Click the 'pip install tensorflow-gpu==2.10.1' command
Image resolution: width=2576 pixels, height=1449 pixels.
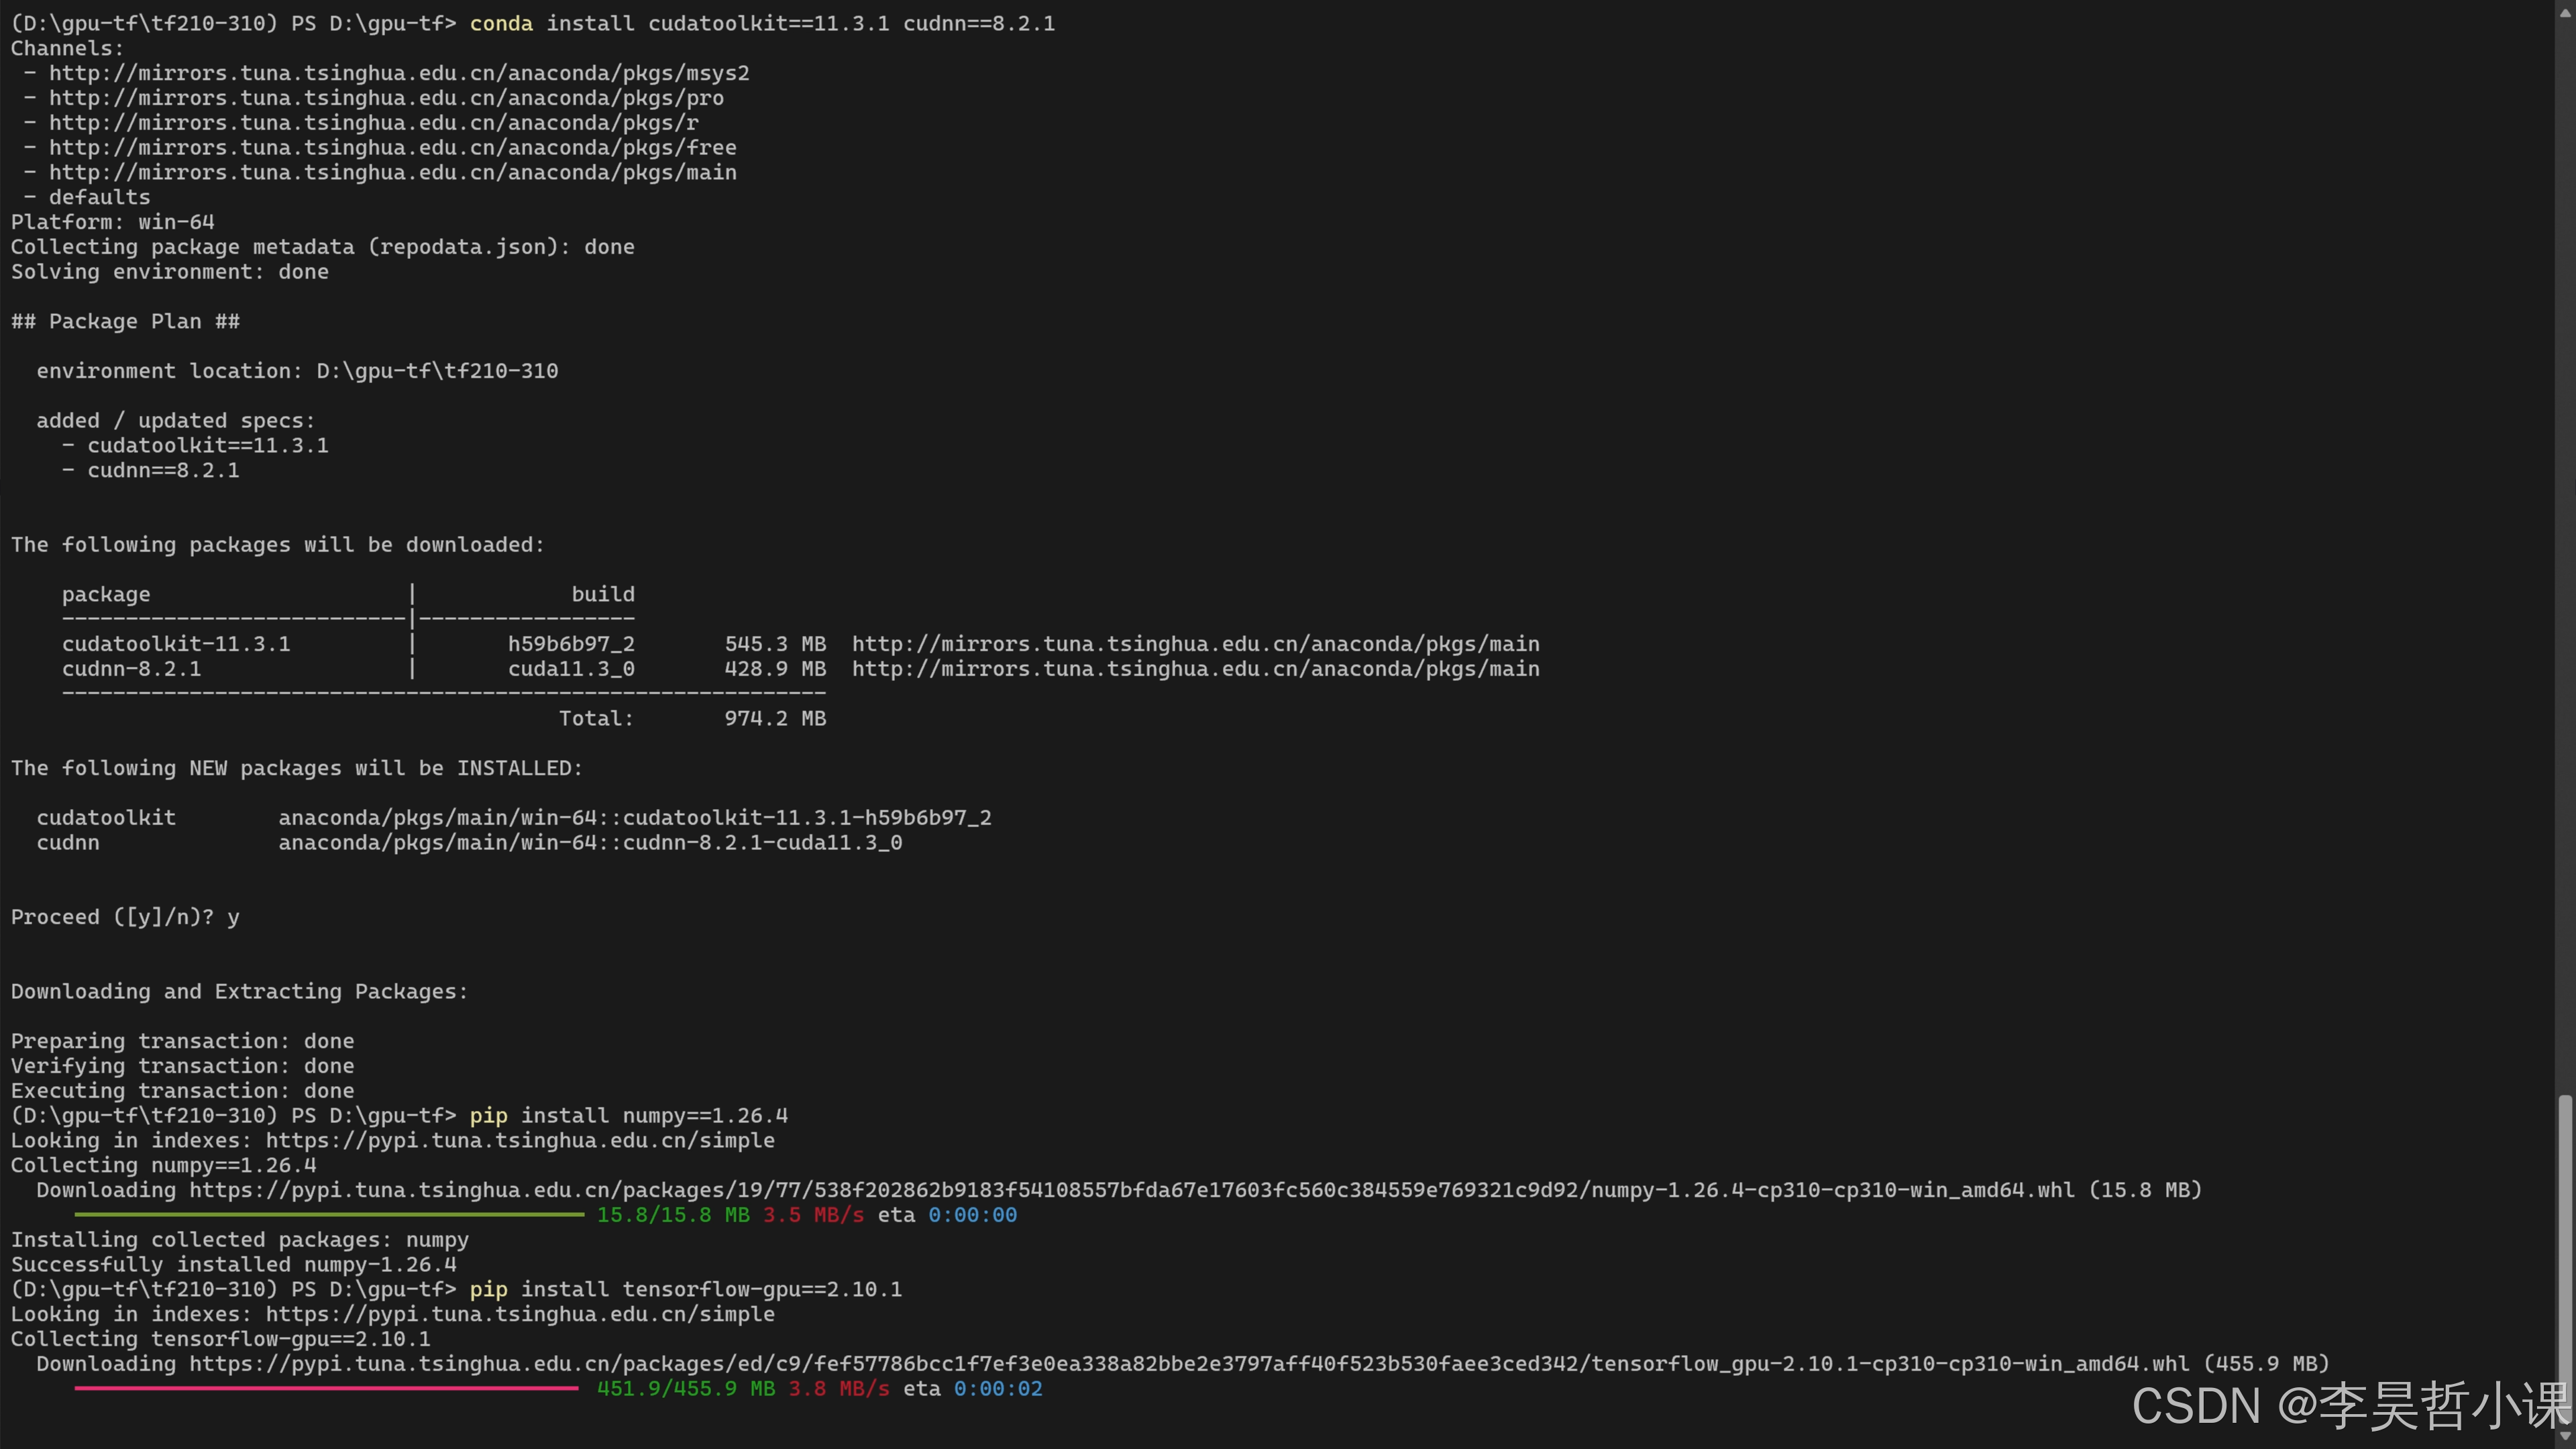(x=685, y=1289)
